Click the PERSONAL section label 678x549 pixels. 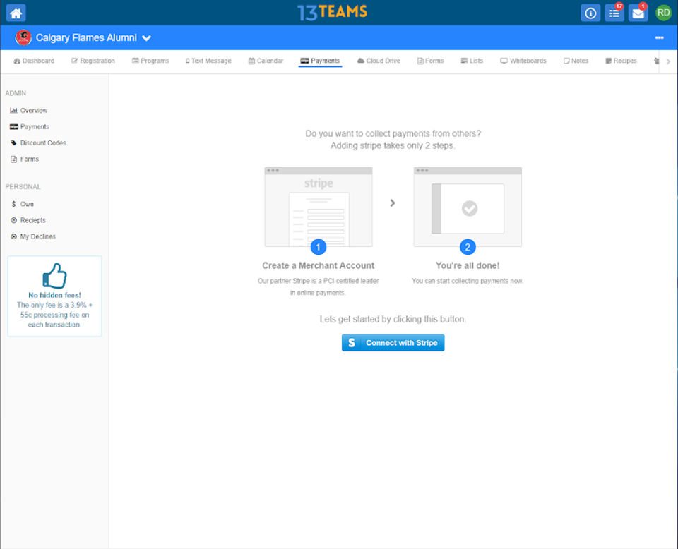point(23,186)
